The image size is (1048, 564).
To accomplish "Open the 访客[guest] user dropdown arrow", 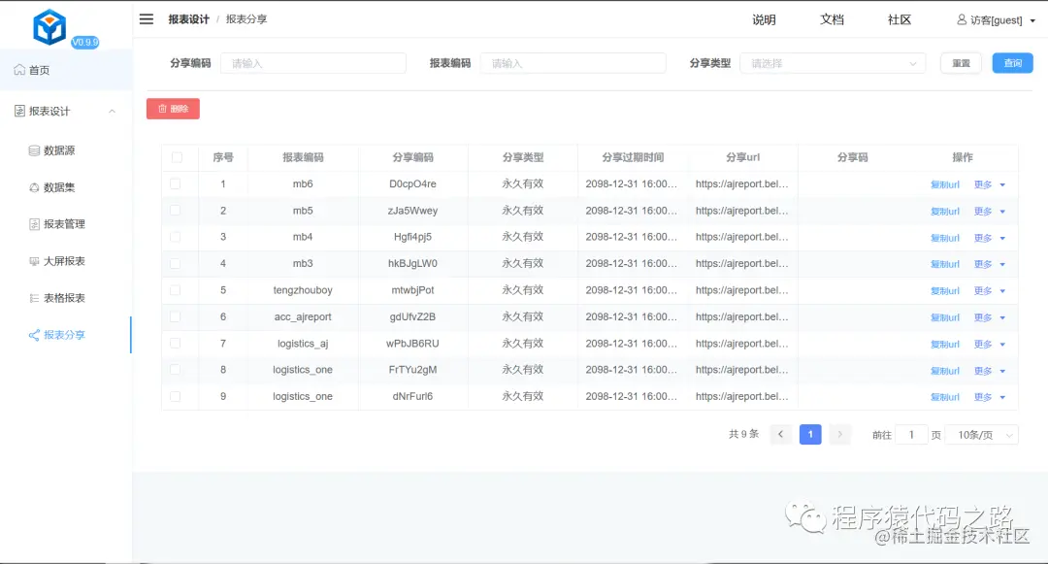I will coord(1032,20).
